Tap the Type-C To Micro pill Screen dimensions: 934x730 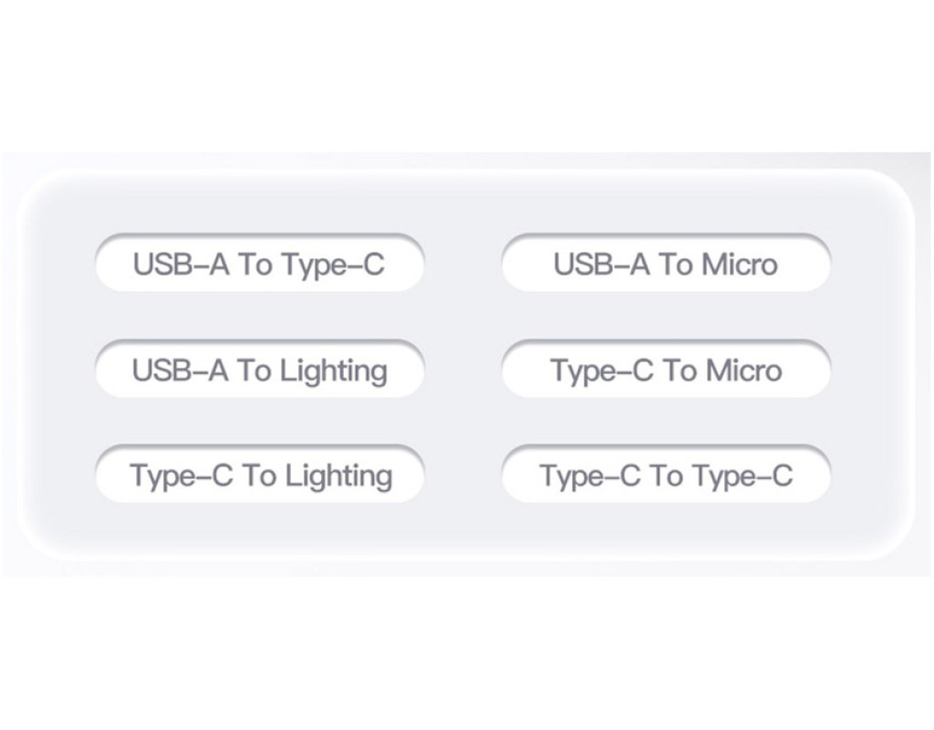pos(666,370)
